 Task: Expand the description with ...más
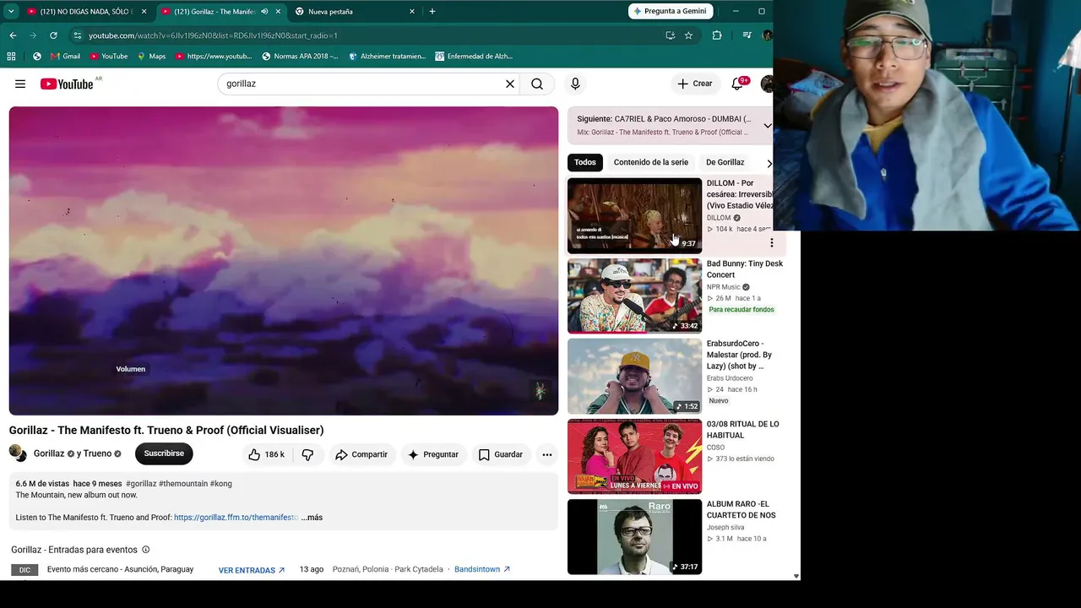click(x=312, y=518)
